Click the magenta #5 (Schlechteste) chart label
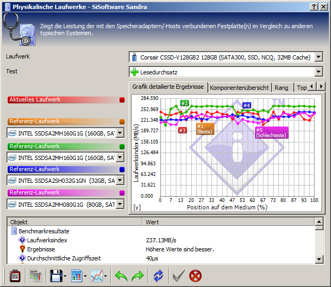The width and height of the screenshot is (331, 287). click(x=271, y=133)
